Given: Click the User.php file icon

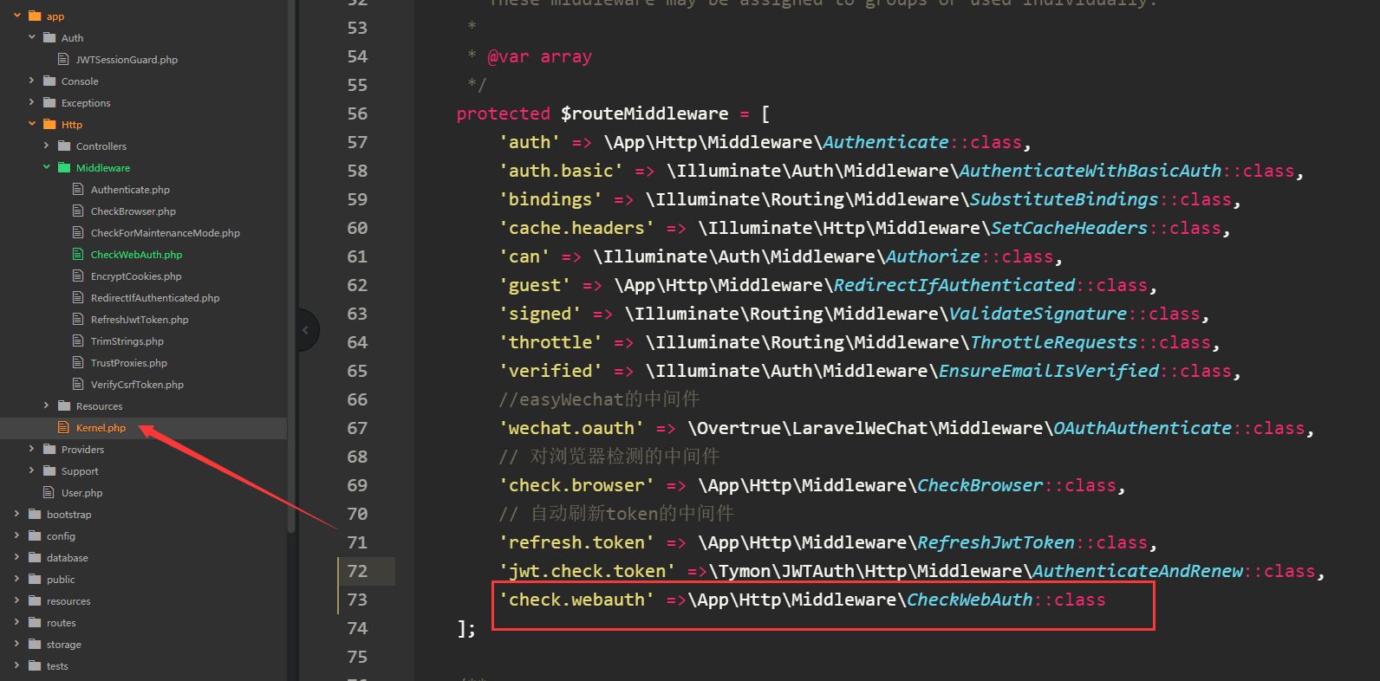Looking at the screenshot, I should (49, 492).
